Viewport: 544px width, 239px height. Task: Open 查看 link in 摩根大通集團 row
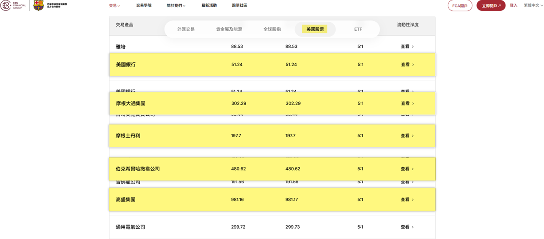[x=407, y=104]
